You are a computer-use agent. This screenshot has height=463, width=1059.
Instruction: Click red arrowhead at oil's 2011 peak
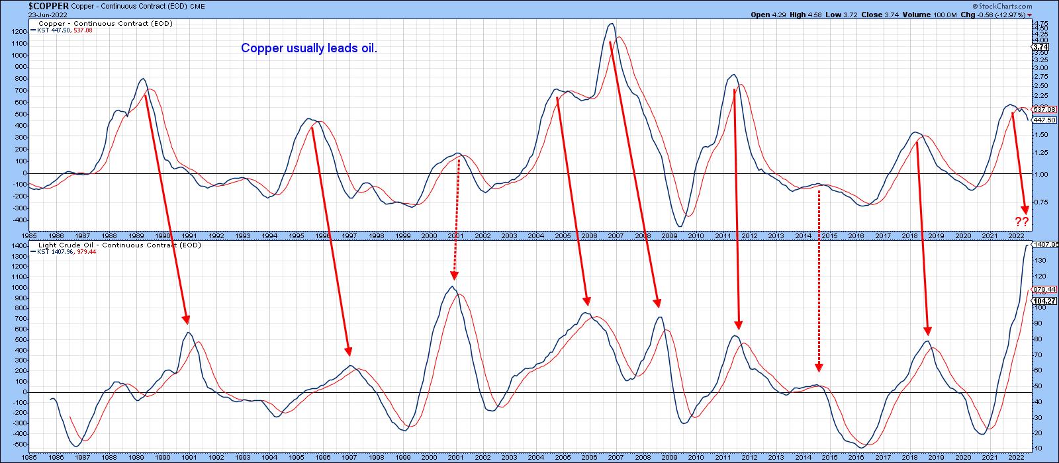739,325
